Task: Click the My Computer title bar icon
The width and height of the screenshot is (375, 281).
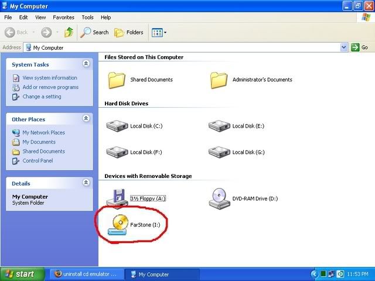Action: click(x=5, y=5)
